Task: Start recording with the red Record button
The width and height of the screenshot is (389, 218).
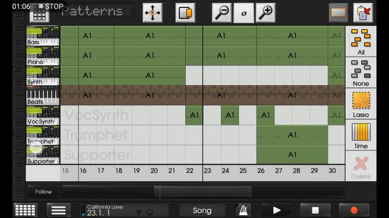Action: (354, 210)
